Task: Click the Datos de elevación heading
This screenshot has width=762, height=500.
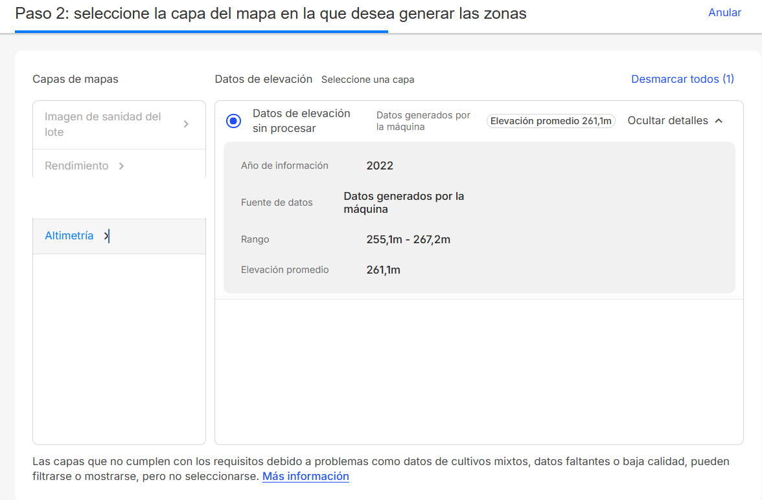Action: 263,79
